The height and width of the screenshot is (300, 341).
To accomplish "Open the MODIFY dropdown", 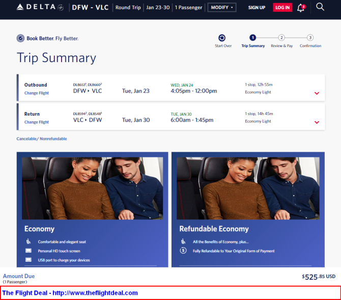I will [222, 8].
